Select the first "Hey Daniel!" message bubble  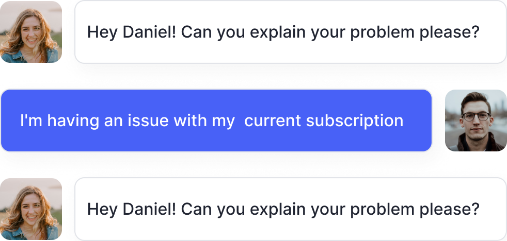290,31
